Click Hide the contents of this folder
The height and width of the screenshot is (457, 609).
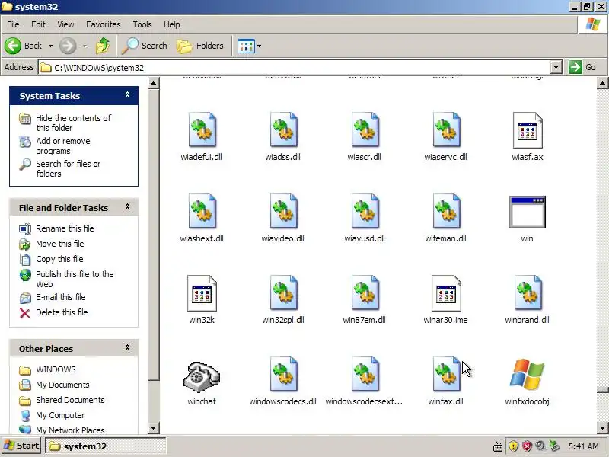click(x=73, y=123)
